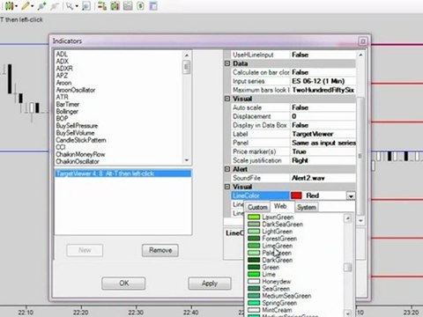Screen dimensions: 423x317
Task: Select Bollinger in the indicator list
Action: click(67, 112)
